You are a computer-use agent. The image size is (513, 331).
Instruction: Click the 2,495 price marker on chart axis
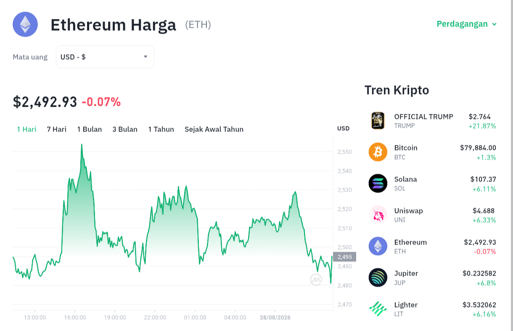tap(344, 257)
